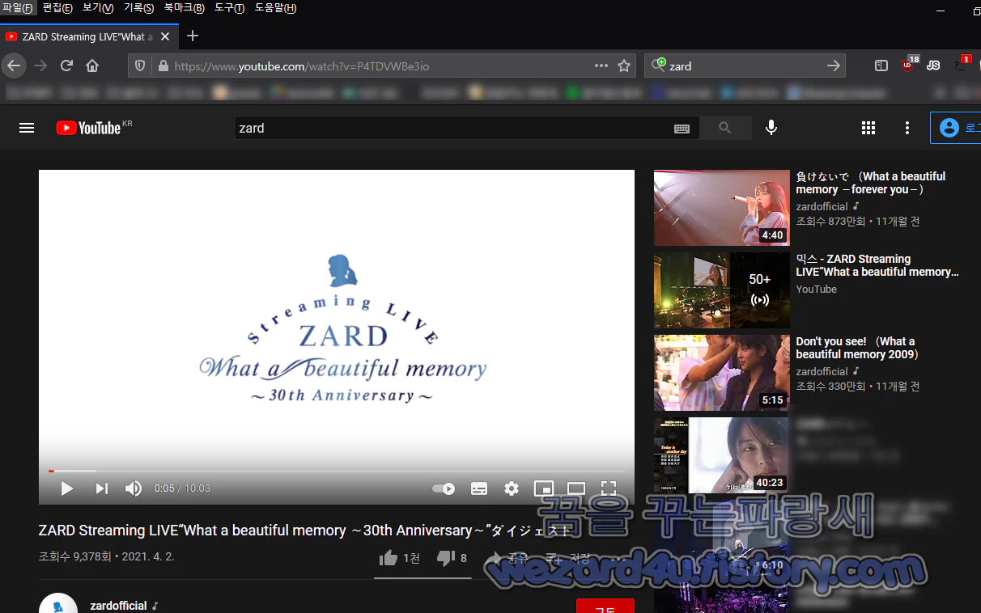
Task: Open the YouTube hamburger guide menu
Action: click(x=27, y=128)
